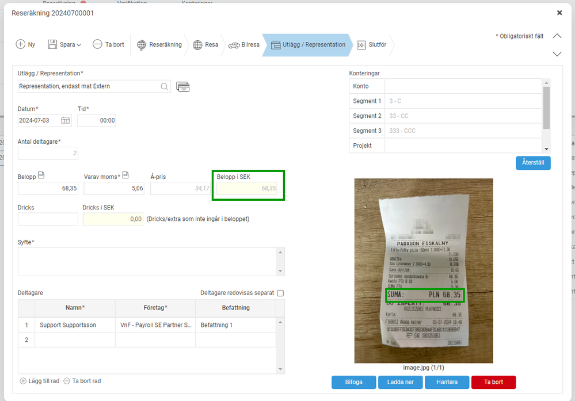Viewport: 575px width, 401px height.
Task: Click into the Syfte text area
Action: [147, 262]
